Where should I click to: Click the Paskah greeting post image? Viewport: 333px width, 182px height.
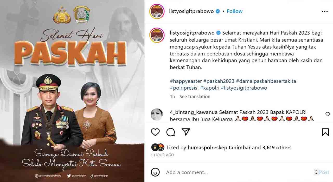click(x=72, y=91)
